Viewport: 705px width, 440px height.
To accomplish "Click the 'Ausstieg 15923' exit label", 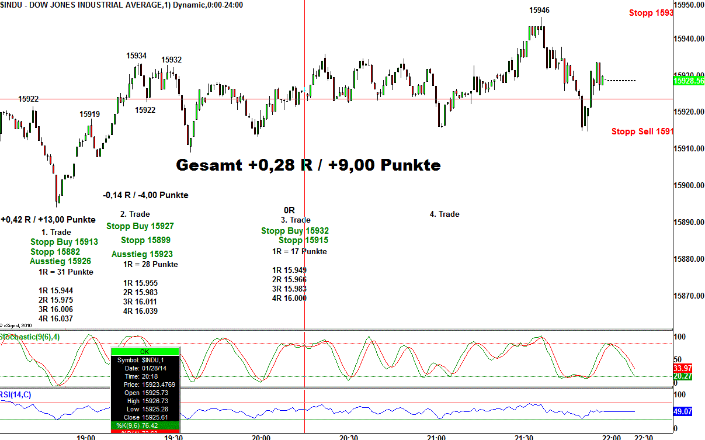I will tap(142, 254).
